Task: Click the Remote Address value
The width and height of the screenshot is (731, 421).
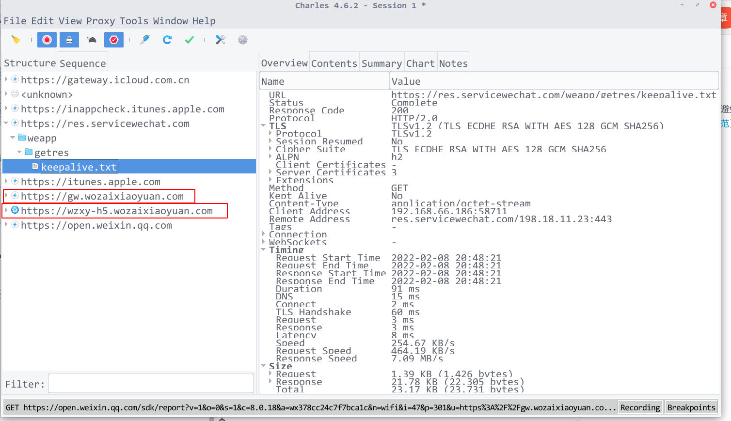Action: (501, 219)
